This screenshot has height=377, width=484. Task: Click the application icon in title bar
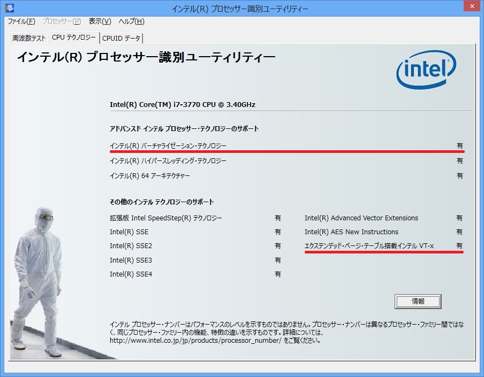tap(10, 7)
